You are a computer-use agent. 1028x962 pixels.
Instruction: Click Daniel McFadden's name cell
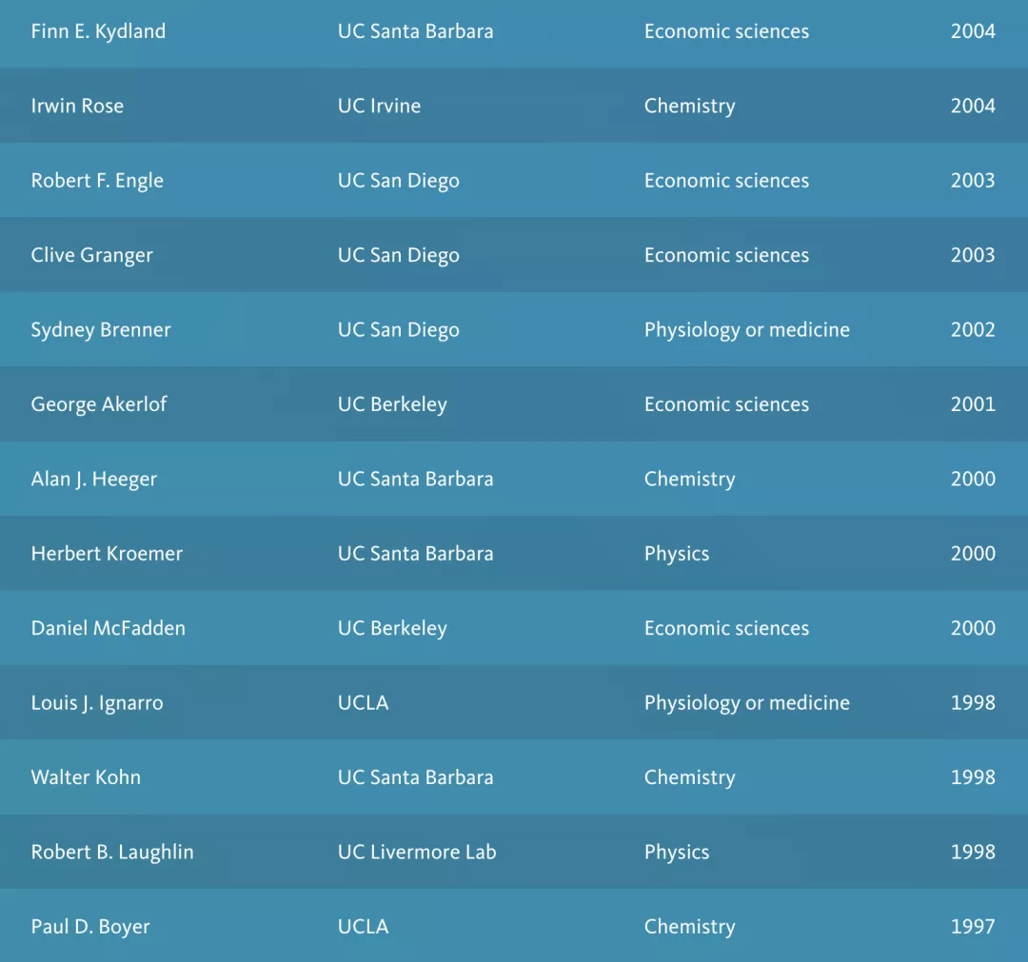(x=109, y=628)
